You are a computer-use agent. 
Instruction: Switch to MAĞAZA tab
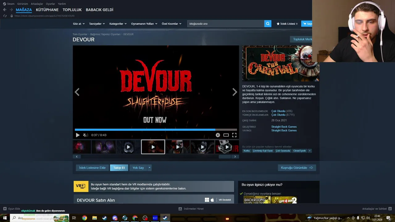click(24, 10)
